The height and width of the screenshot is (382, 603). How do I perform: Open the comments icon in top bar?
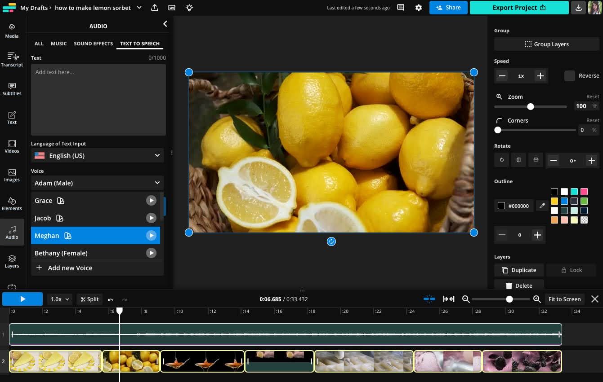[x=401, y=8]
